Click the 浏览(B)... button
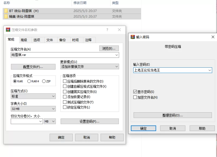Image resolution: width=217 pixels, height=157 pixels. point(109,48)
